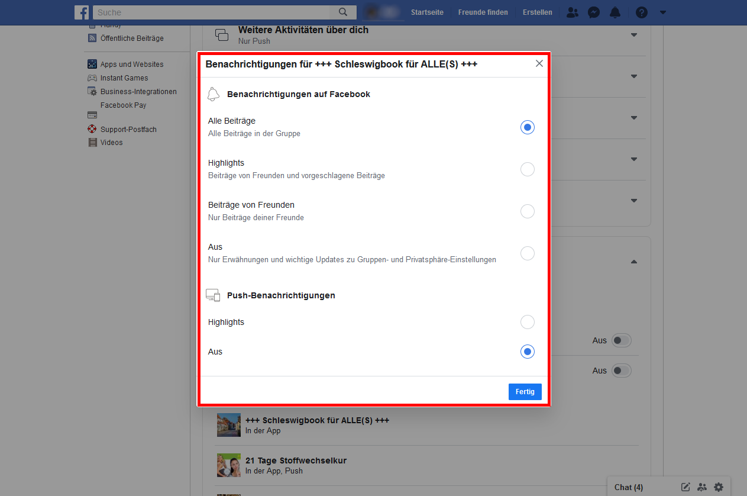Image resolution: width=747 pixels, height=496 pixels.
Task: Click the search magnifying glass icon
Action: point(344,12)
